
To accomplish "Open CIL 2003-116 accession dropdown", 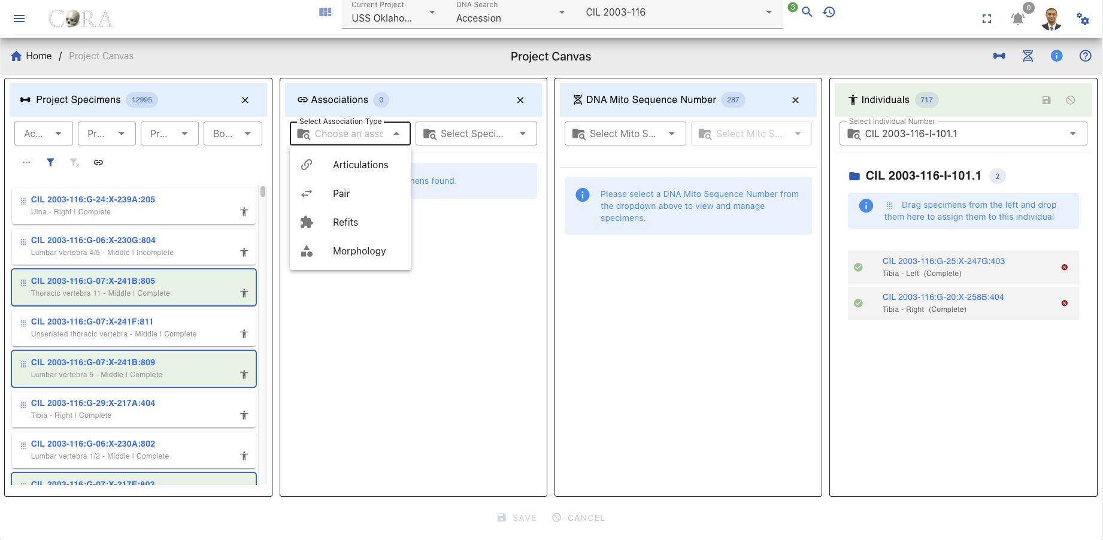I will (x=678, y=13).
